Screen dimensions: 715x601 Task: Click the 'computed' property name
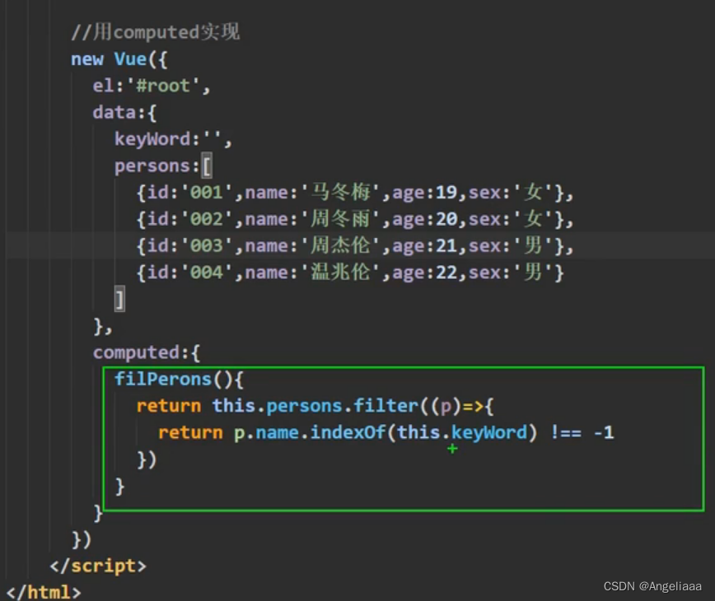click(136, 352)
